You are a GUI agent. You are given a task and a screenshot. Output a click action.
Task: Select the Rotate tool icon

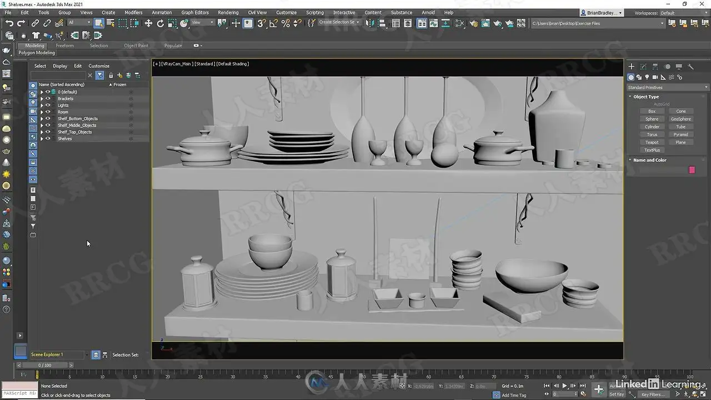coord(161,23)
